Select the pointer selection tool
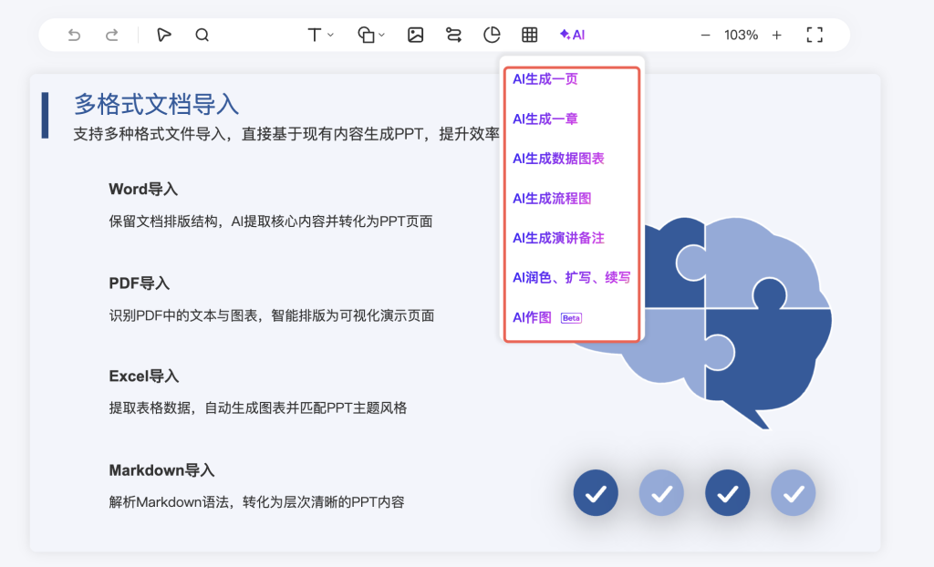 click(163, 36)
